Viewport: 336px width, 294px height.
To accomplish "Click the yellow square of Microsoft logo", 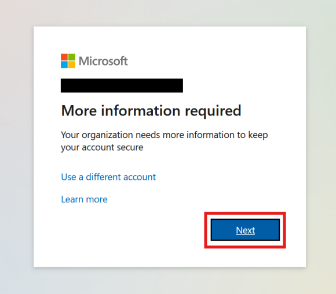I will (x=72, y=64).
